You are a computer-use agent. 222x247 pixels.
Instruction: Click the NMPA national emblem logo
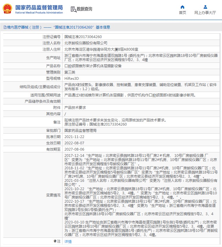coord(7,9)
